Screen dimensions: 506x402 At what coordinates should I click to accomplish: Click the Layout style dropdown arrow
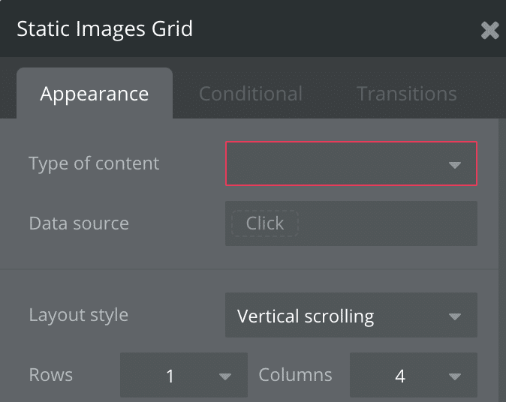pyautogui.click(x=454, y=316)
